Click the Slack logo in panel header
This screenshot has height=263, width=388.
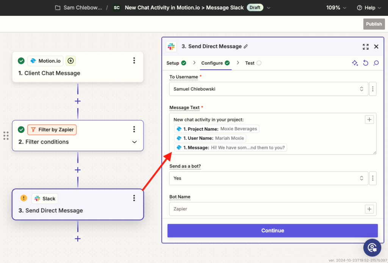[x=171, y=46]
